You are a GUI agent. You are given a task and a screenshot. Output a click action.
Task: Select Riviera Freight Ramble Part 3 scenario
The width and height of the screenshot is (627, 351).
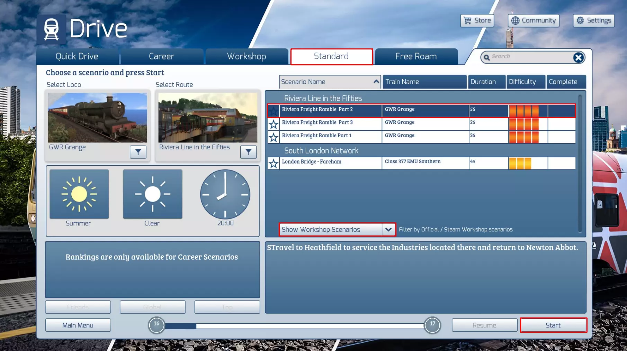coord(421,124)
